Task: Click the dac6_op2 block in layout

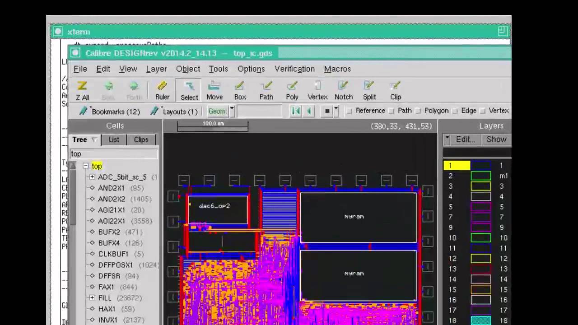Action: coord(218,209)
